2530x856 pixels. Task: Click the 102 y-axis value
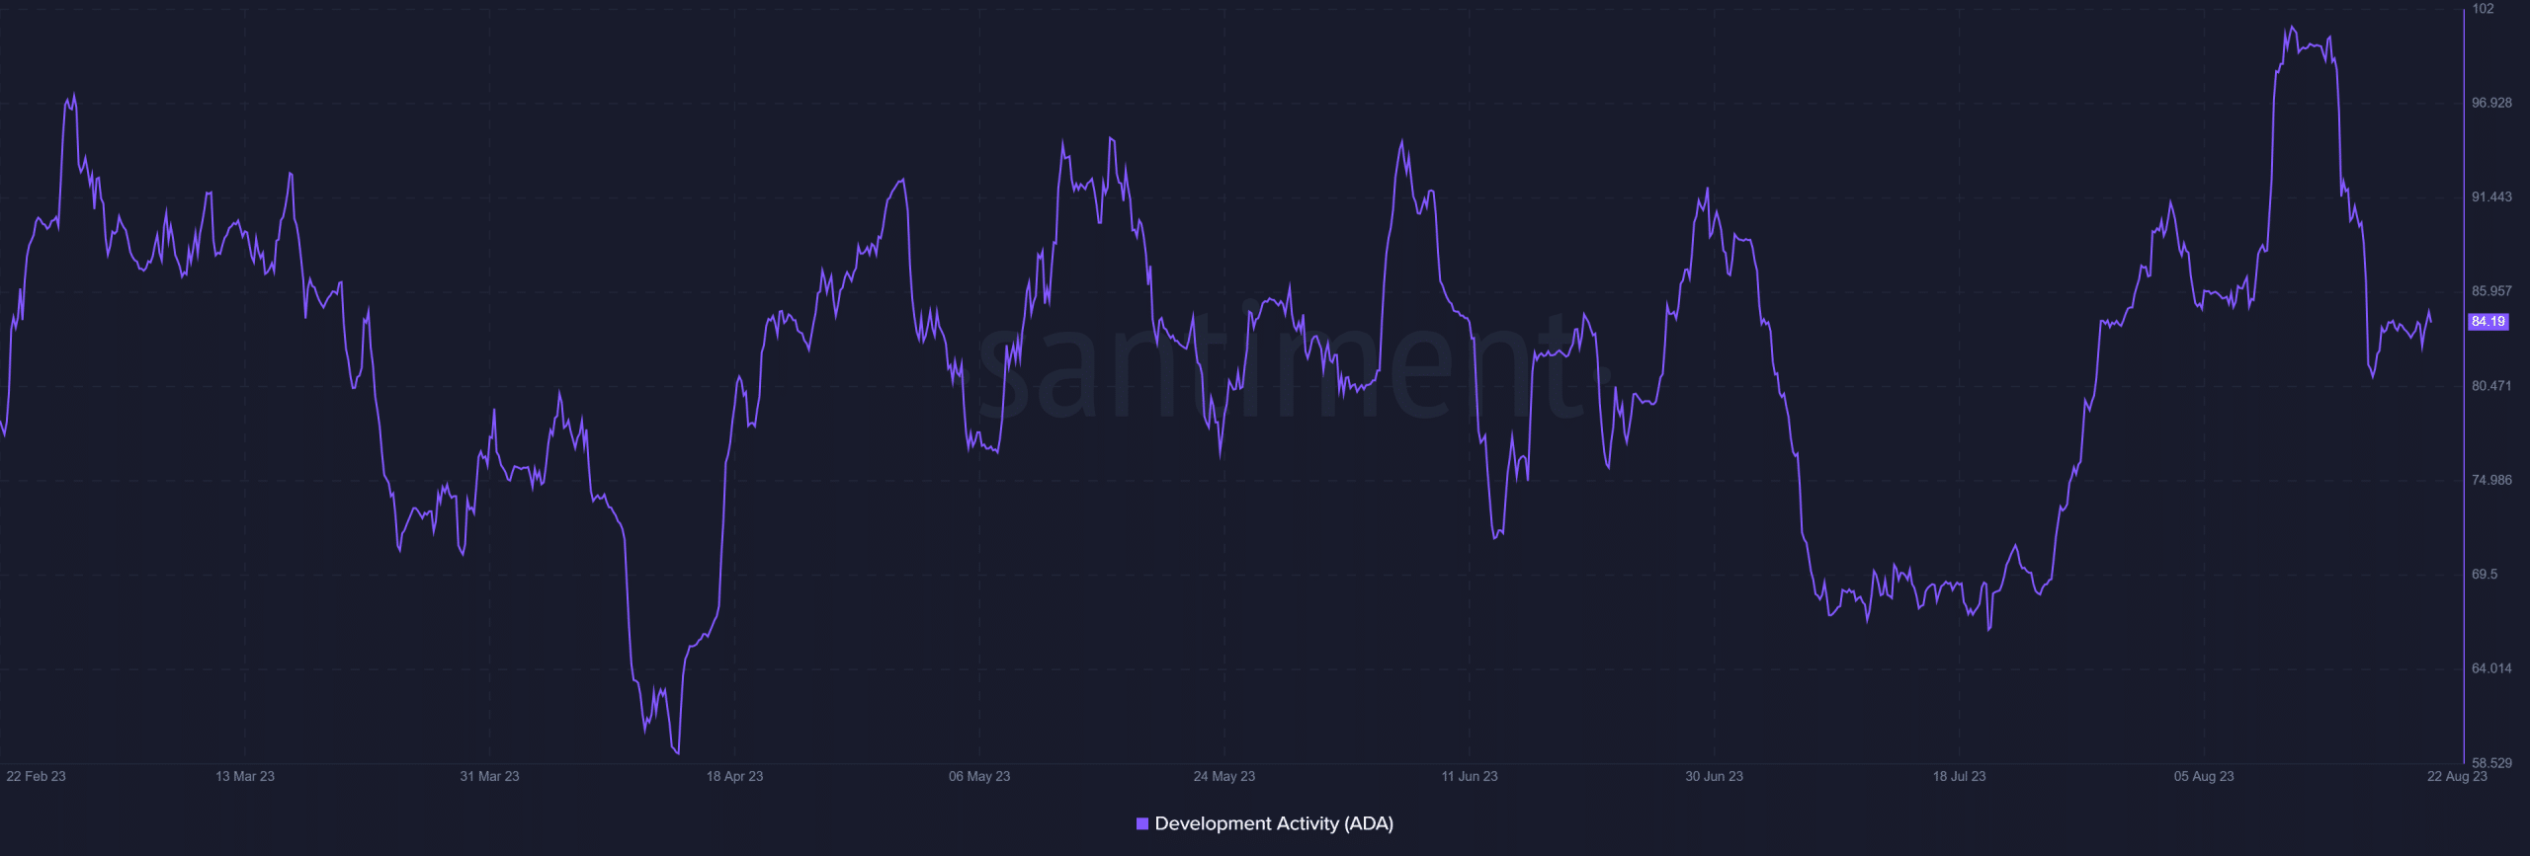pos(2484,9)
